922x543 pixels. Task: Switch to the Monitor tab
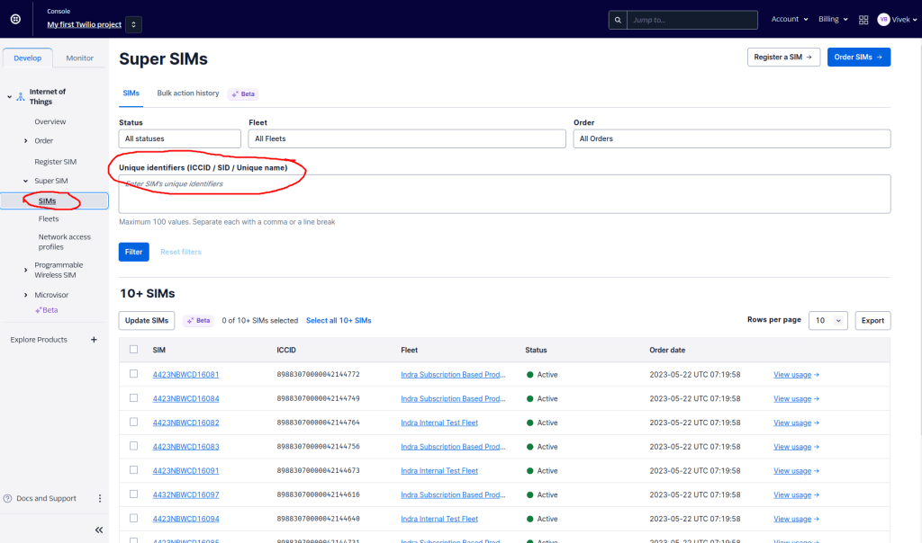click(80, 58)
